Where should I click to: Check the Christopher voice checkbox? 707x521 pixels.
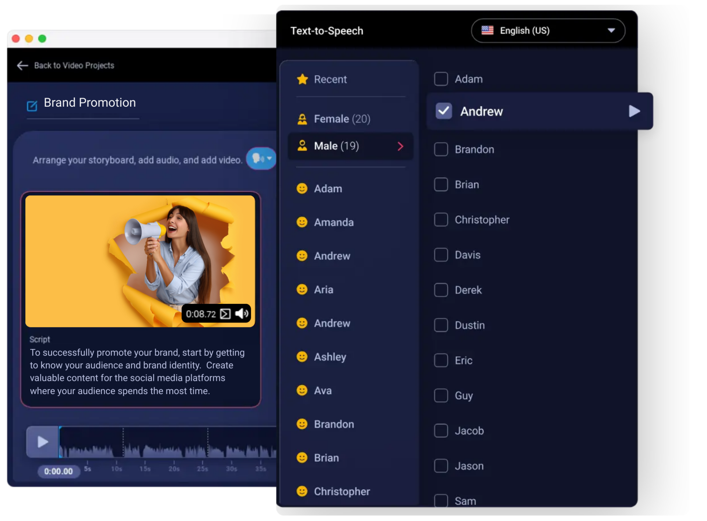(x=441, y=220)
